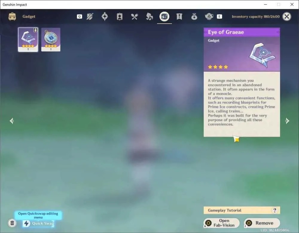Screen dimensions: 299x233
Task: Switch to the Artifacts inventory tab
Action: [105, 16]
